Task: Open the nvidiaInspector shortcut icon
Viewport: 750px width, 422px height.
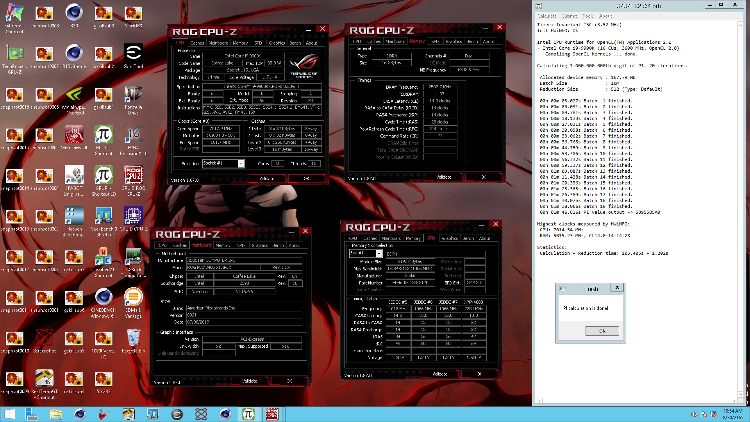Action: [x=74, y=100]
